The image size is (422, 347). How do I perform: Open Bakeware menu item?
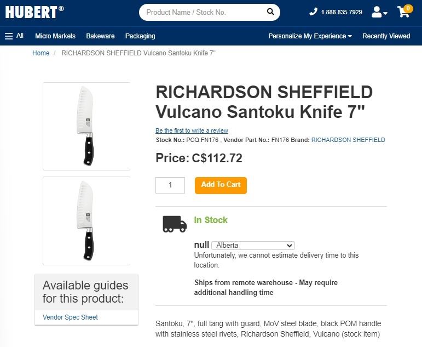tap(100, 36)
